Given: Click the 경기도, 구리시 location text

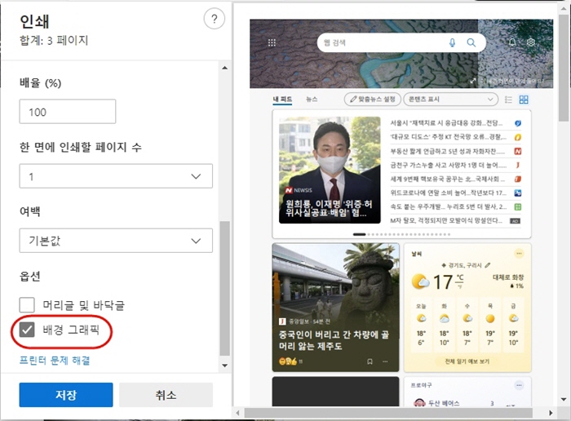Looking at the screenshot, I should point(465,265).
